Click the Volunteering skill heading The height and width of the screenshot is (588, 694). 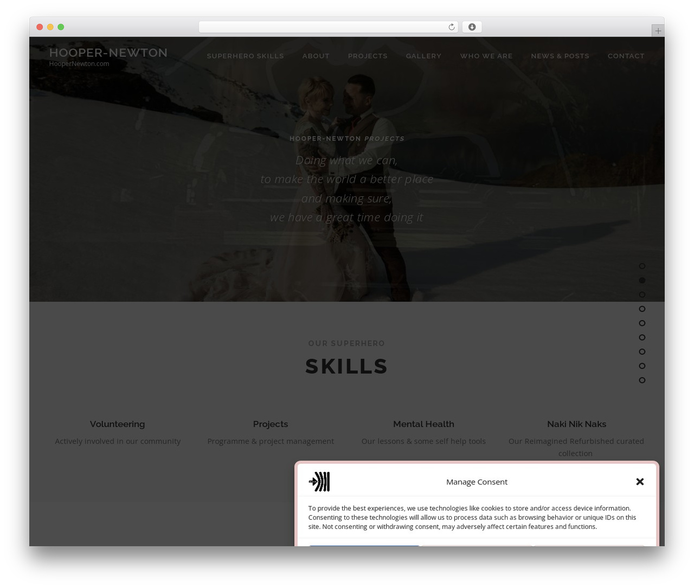click(x=117, y=424)
